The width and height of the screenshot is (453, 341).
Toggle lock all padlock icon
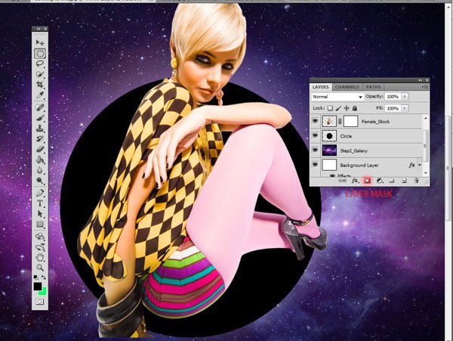pyautogui.click(x=355, y=108)
